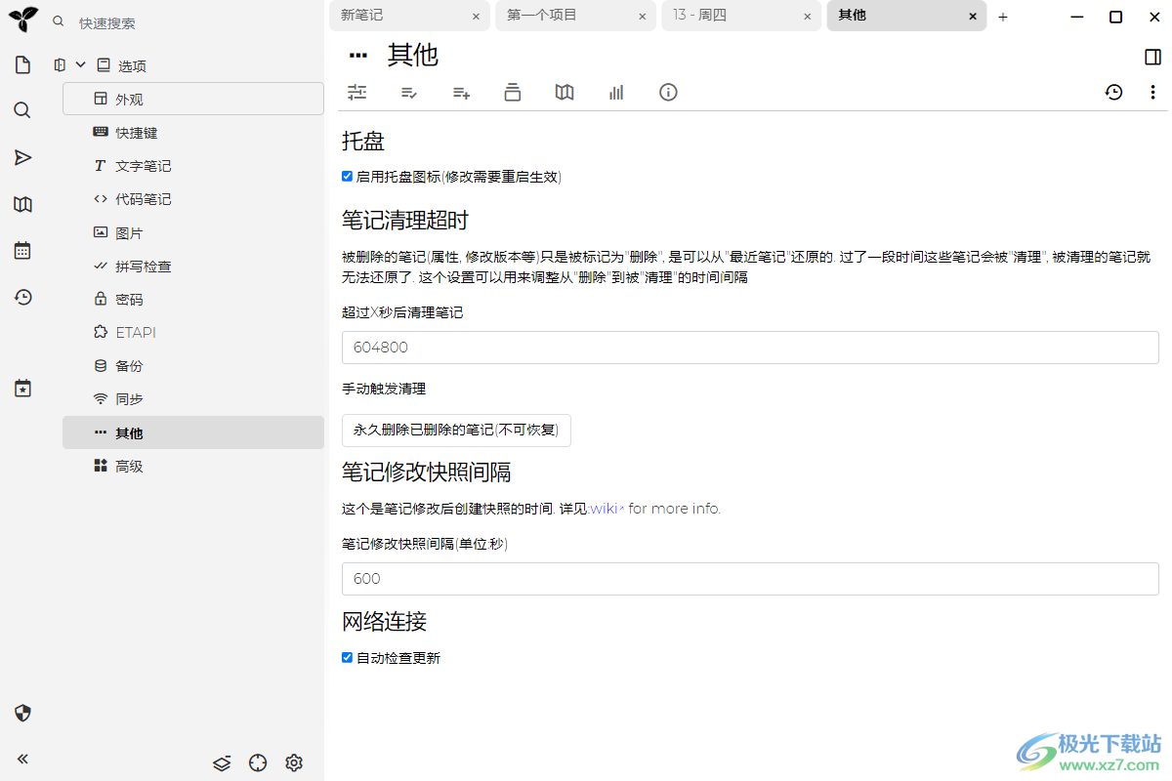Select 其他 in the options tree
The image size is (1172, 781).
pyautogui.click(x=193, y=432)
